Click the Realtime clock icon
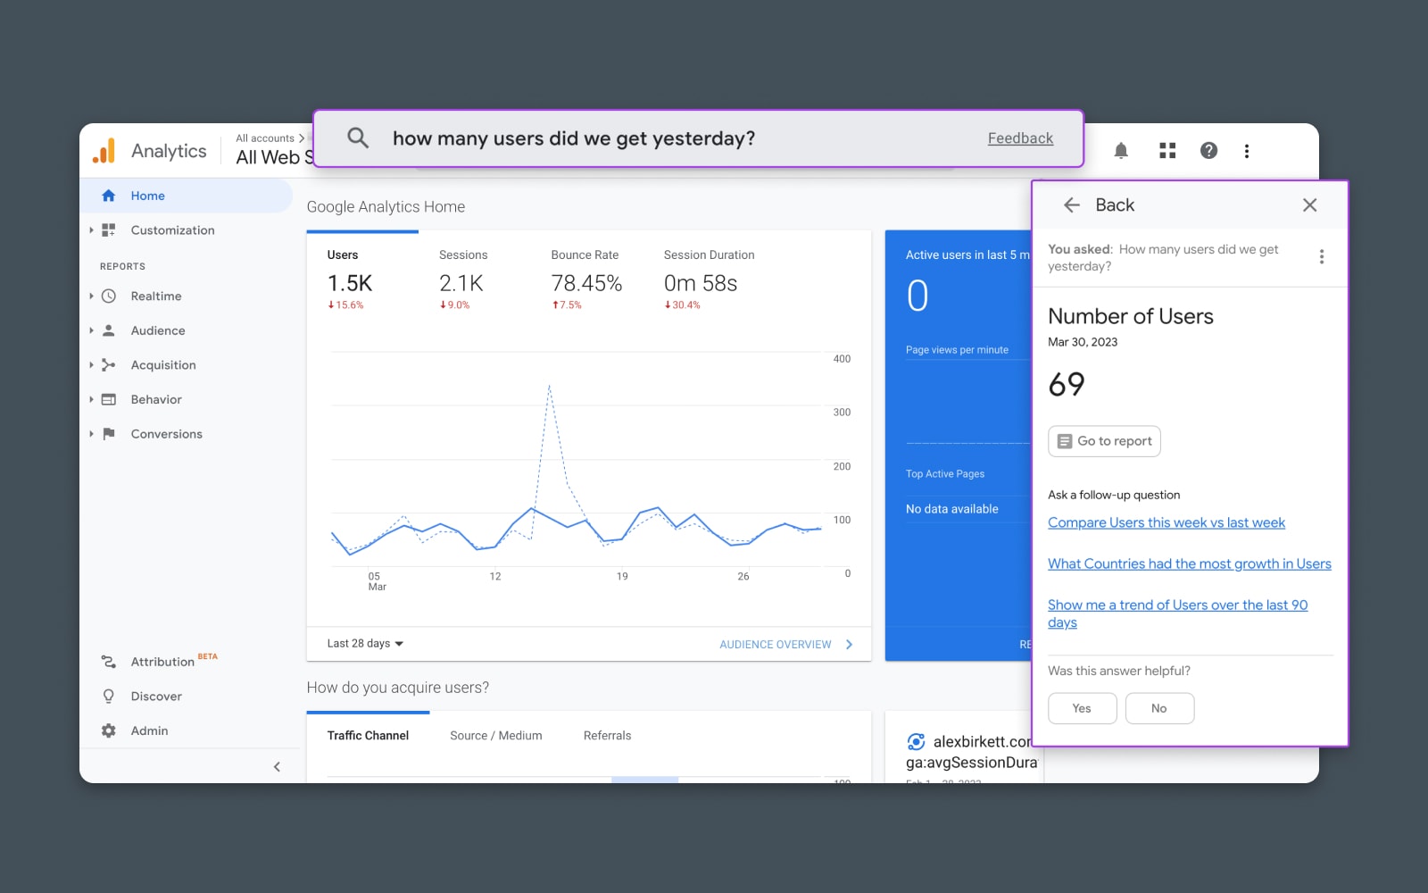1428x893 pixels. coord(108,296)
